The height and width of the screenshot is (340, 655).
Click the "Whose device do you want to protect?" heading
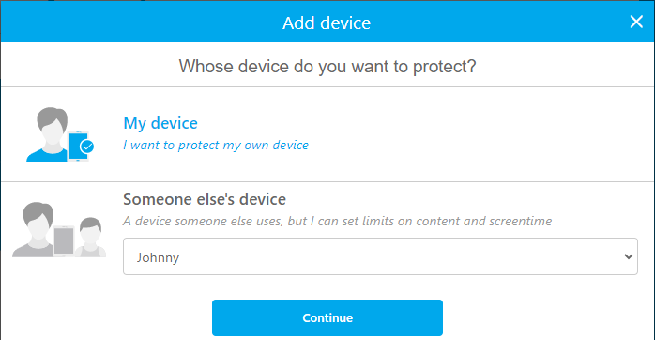(327, 67)
